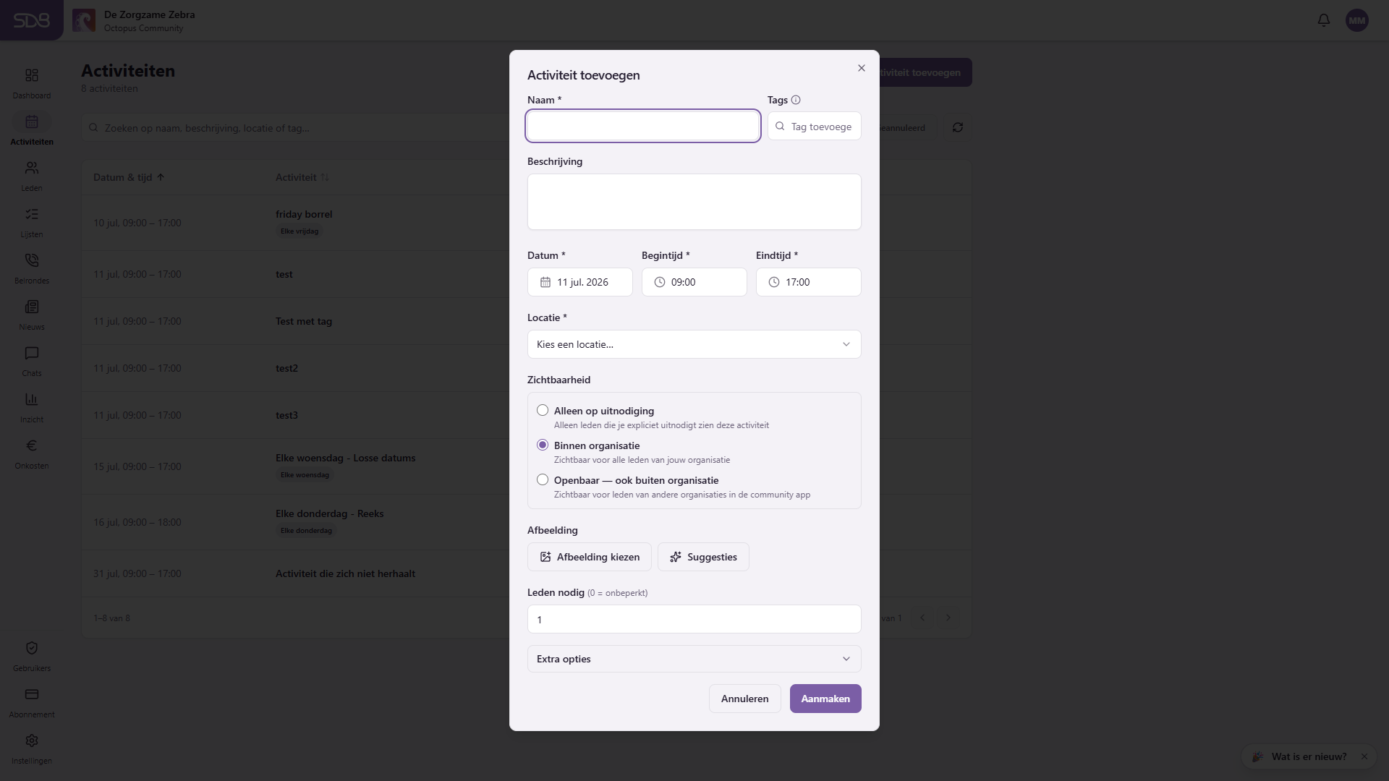Close the Activiteit toevoegen dialog

click(862, 68)
